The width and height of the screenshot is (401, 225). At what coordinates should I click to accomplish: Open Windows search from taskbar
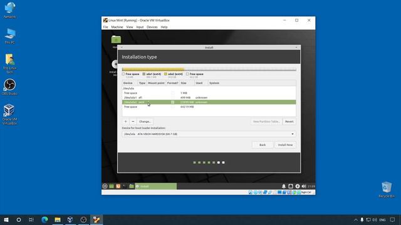(19, 219)
